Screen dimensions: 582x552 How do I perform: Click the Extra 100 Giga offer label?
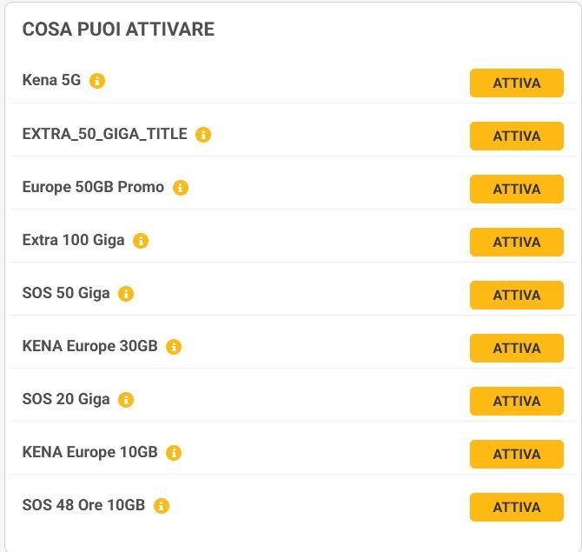click(73, 240)
